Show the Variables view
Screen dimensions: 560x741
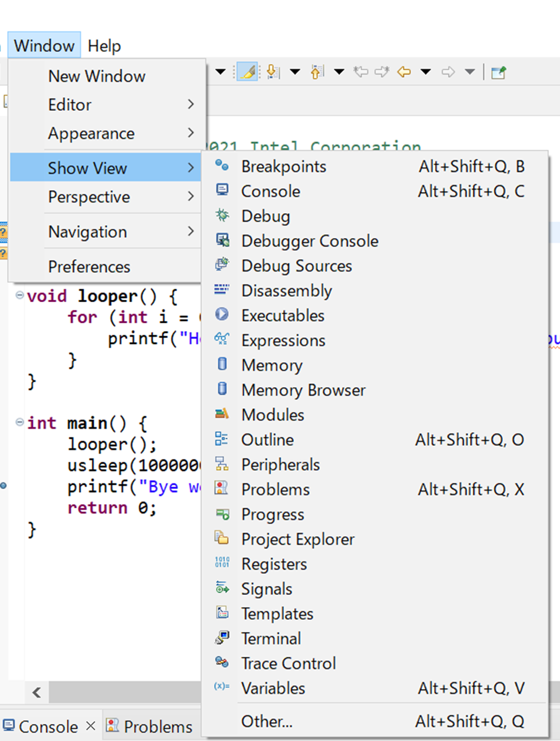coord(273,689)
